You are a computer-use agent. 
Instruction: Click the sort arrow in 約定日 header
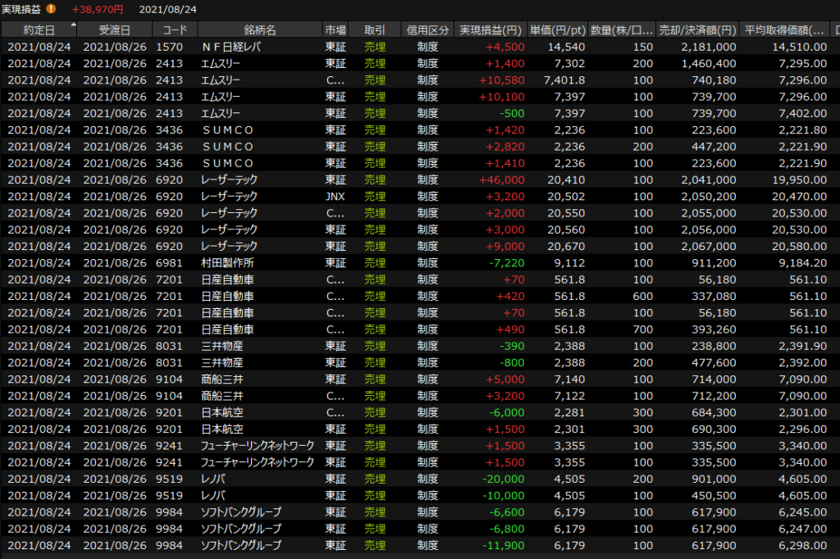click(73, 25)
